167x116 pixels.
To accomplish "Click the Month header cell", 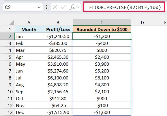I will tap(29, 29).
